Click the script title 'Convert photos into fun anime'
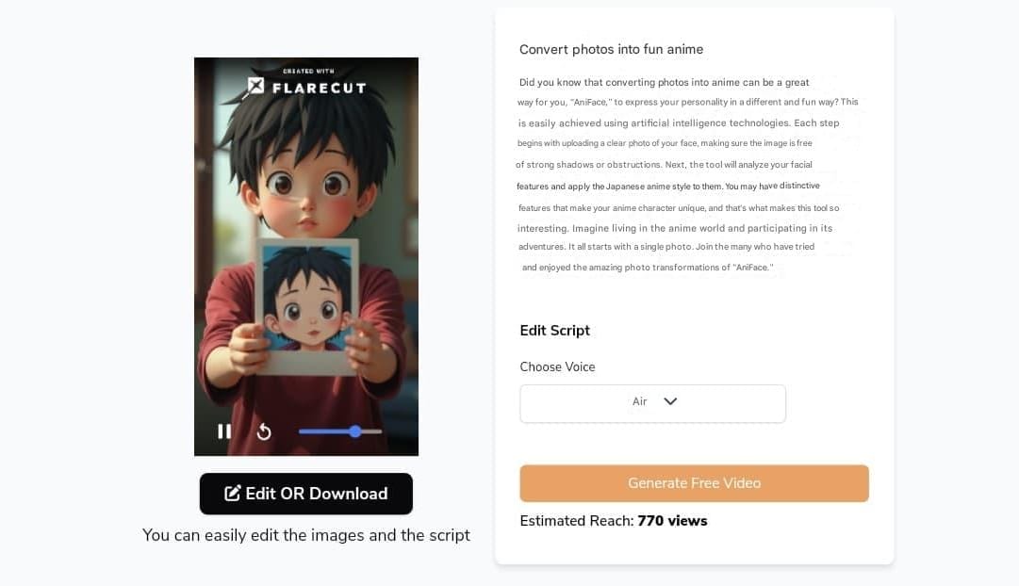Image resolution: width=1019 pixels, height=586 pixels. coord(611,49)
